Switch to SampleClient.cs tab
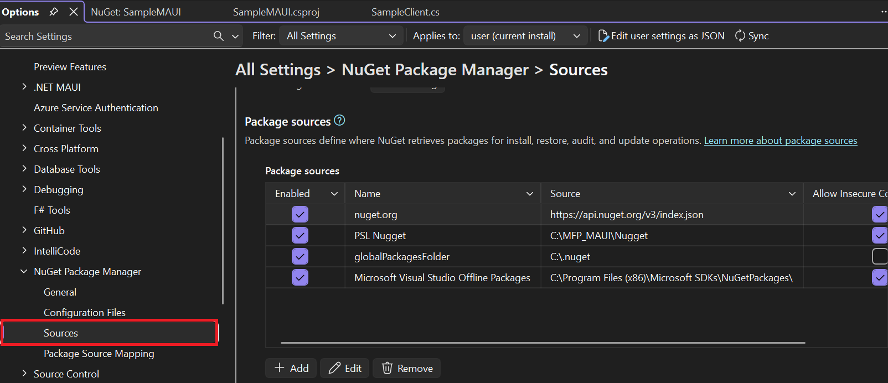The height and width of the screenshot is (383, 888). [x=405, y=12]
